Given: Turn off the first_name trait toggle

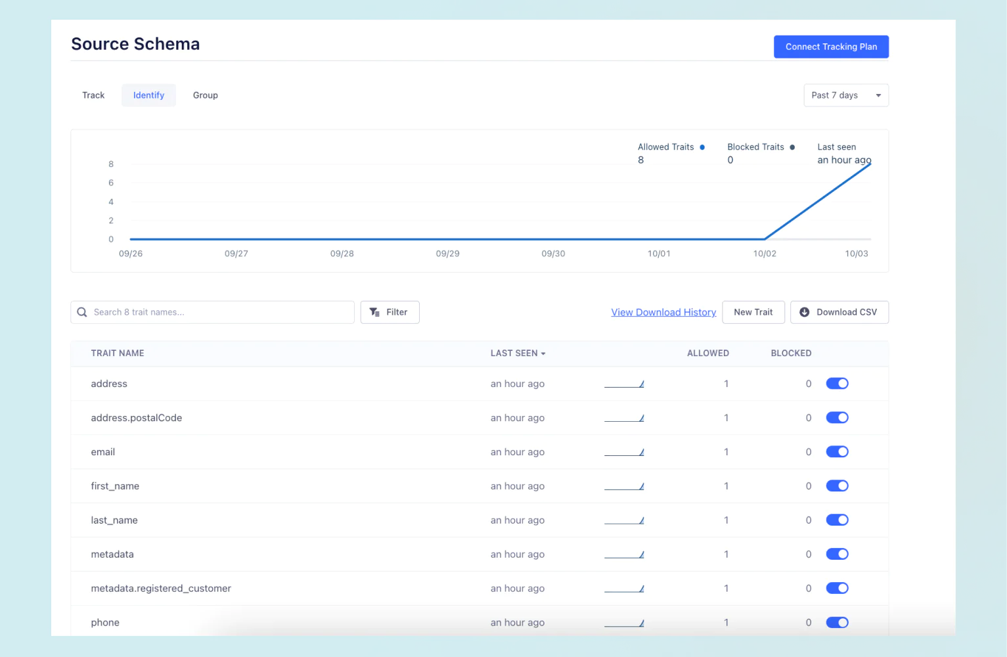Looking at the screenshot, I should (x=837, y=486).
